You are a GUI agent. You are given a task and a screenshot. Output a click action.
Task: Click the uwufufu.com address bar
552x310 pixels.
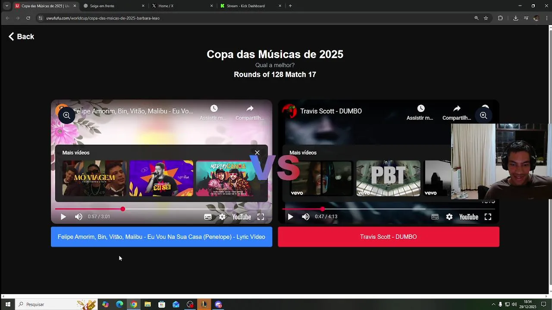coord(254,18)
